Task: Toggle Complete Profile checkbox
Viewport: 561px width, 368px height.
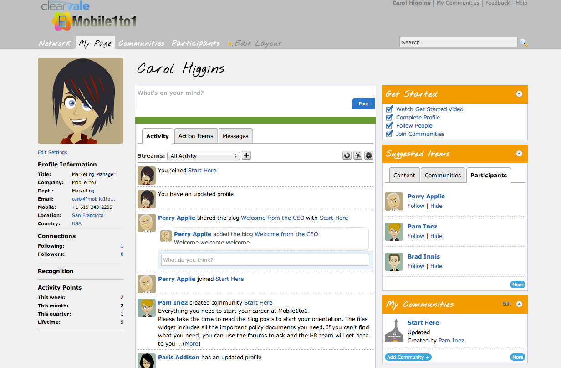Action: pyautogui.click(x=389, y=117)
